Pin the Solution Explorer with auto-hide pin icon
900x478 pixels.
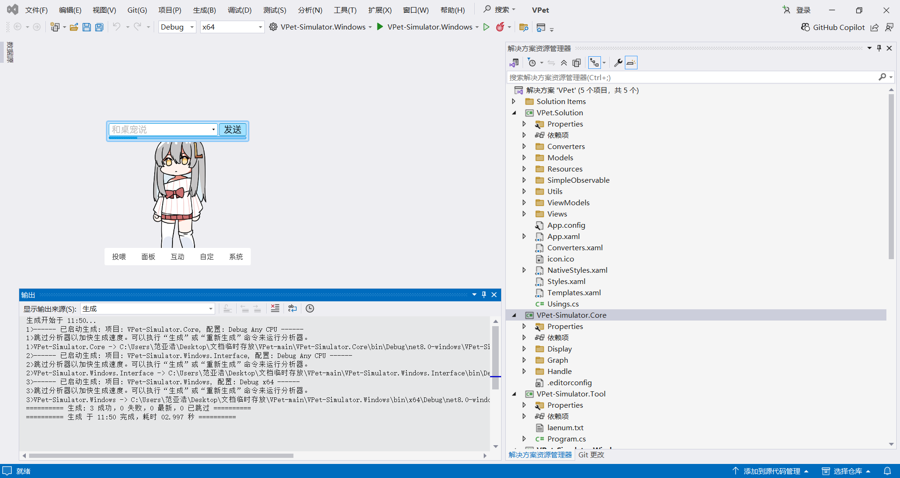pyautogui.click(x=879, y=48)
